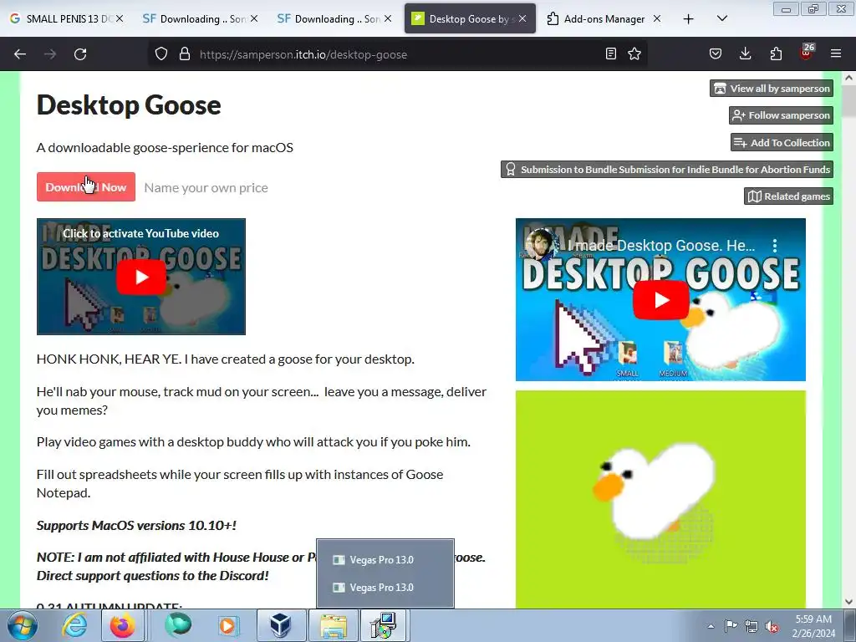Click the address bar URL field

395,54
